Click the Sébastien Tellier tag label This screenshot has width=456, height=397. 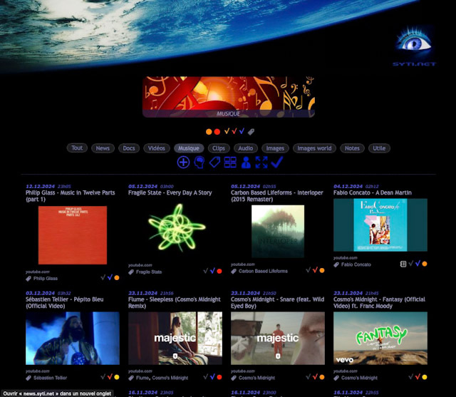pos(50,378)
